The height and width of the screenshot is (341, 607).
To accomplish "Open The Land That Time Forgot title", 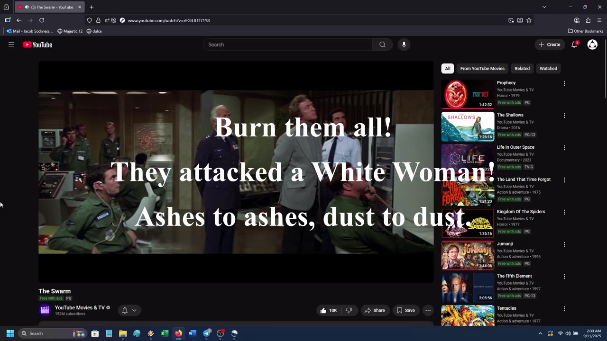I will point(524,179).
